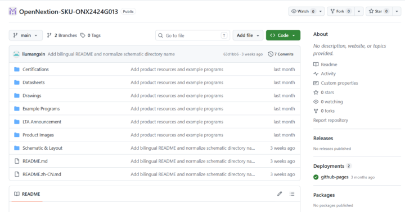Open Certifications row commit message
Viewport: 405px width, 212px height.
(177, 70)
